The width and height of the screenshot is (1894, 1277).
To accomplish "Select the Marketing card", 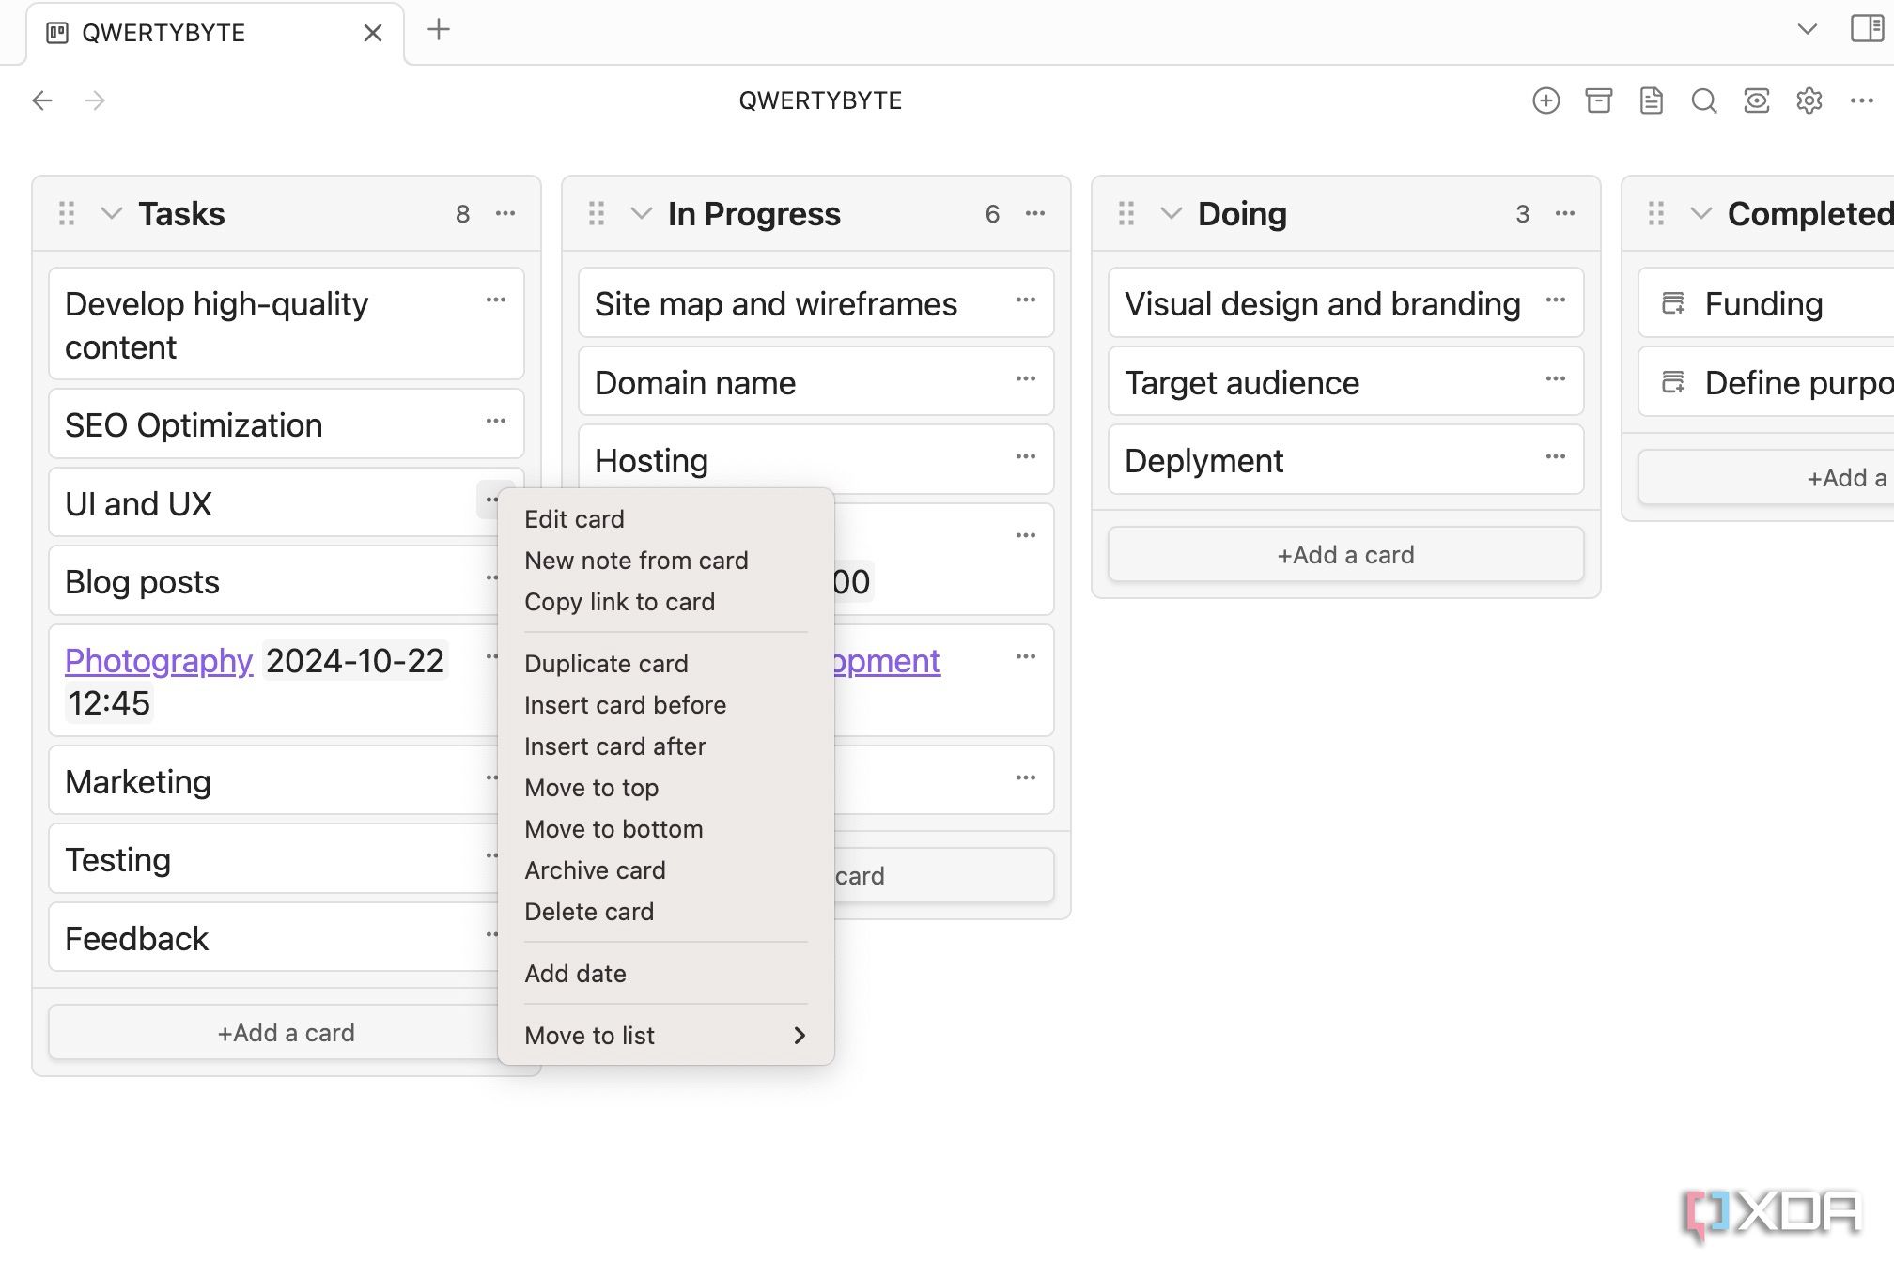I will coord(272,781).
